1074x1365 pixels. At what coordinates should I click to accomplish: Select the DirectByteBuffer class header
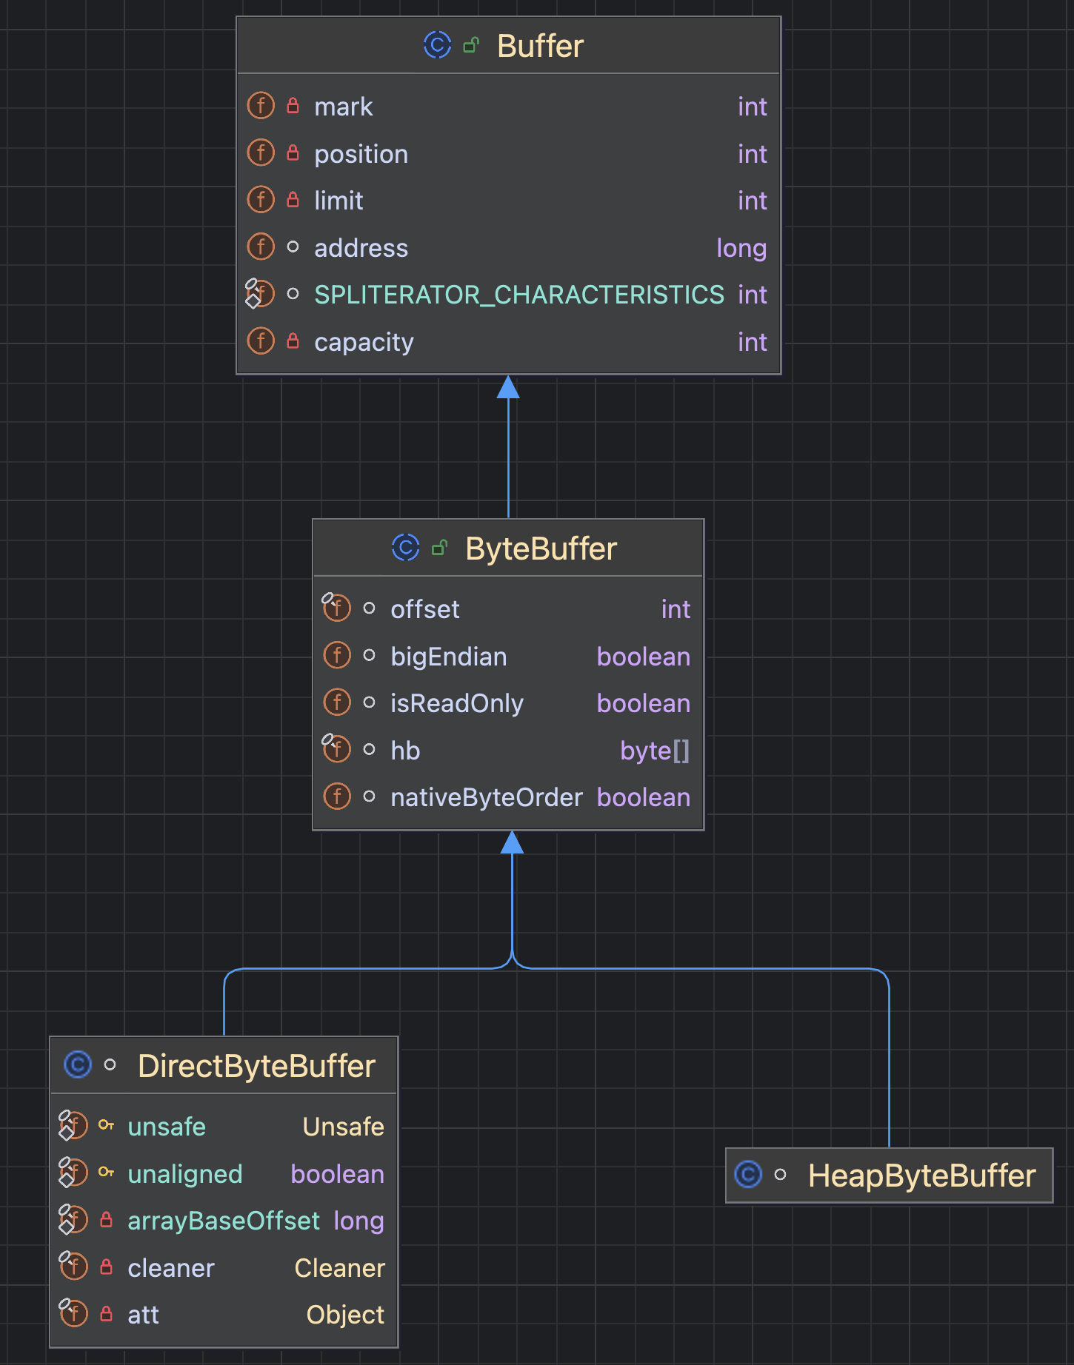coord(256,1066)
